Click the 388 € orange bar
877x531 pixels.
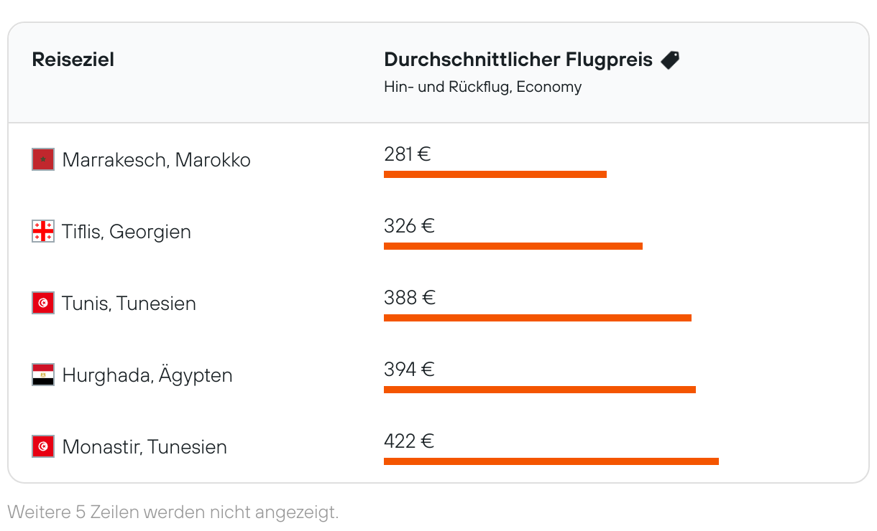click(538, 318)
